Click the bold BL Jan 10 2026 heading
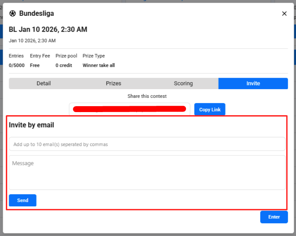Viewport: 296px width, 236px height. pyautogui.click(x=48, y=30)
